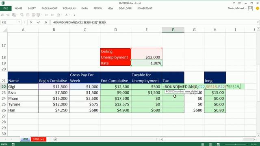Select row 22 header
Screen dimensions: 260x146
[x=4, y=86]
